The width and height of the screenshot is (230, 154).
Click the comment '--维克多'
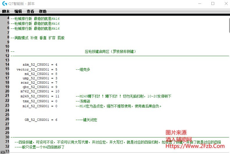pyautogui.click(x=83, y=69)
